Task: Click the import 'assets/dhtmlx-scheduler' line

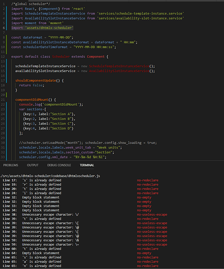Action: pos(43,28)
